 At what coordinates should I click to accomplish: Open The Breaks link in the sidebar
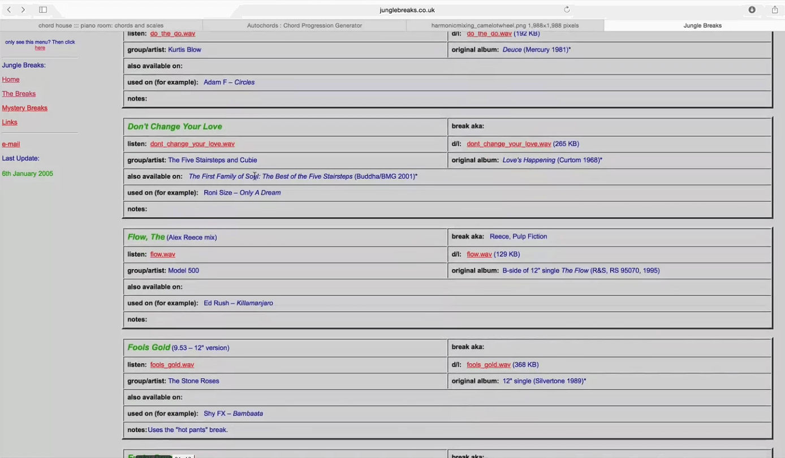(19, 94)
